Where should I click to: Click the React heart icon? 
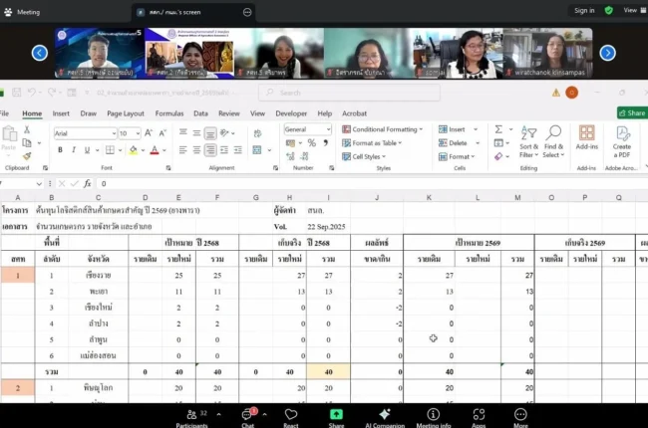coord(291,413)
